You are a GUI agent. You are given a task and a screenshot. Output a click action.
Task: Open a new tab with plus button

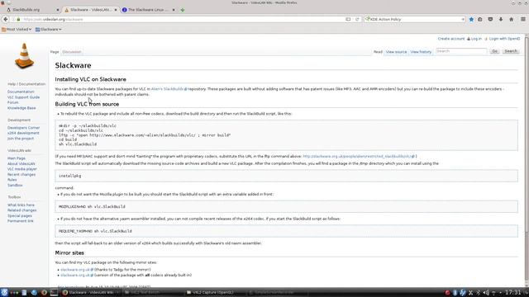pos(183,10)
